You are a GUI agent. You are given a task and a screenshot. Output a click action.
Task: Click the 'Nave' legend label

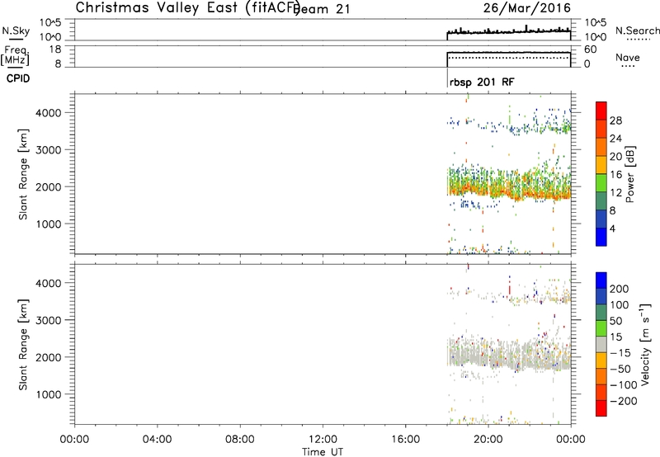(628, 58)
